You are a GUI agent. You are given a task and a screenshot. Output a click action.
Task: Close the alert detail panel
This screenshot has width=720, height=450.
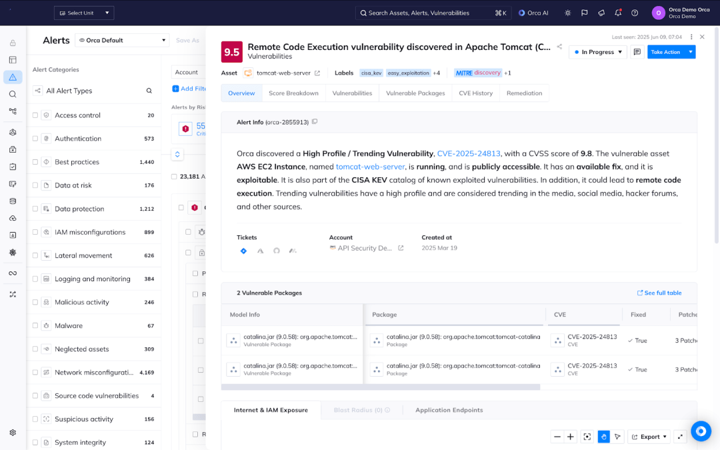702,37
